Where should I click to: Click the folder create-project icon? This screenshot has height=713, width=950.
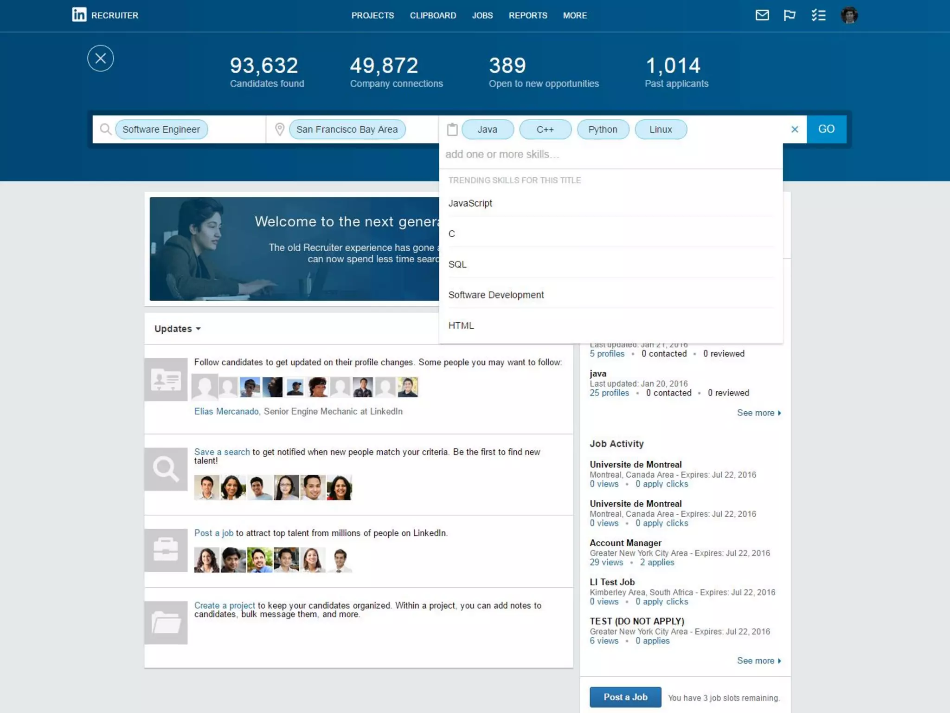[x=166, y=623]
